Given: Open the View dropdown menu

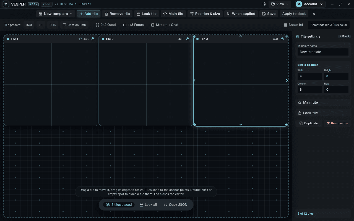Looking at the screenshot, I should (280, 4).
